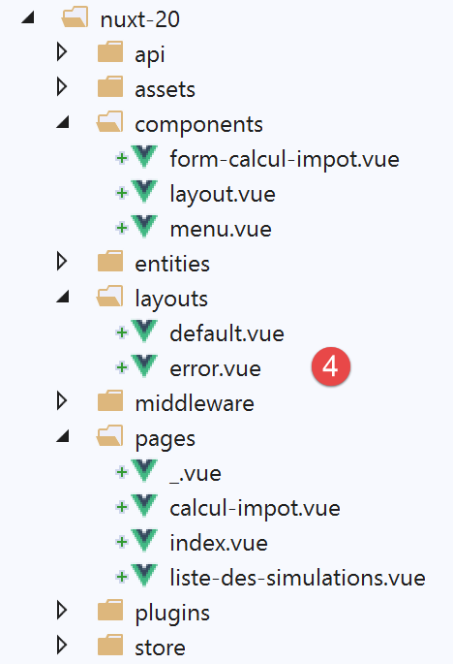This screenshot has height=664, width=453.
Task: Collapse the nuxt-20 root arrow
Action: [x=28, y=17]
